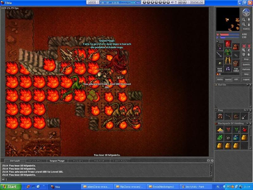
Task: Toggle secure mode fist icon
Action: (249, 54)
